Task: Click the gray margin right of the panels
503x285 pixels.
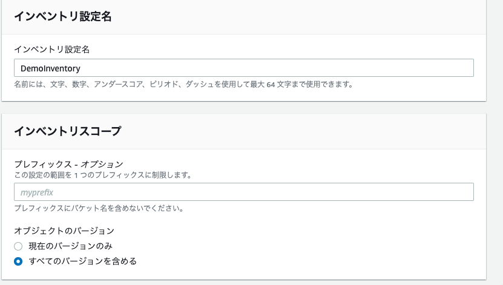Action: [495, 142]
